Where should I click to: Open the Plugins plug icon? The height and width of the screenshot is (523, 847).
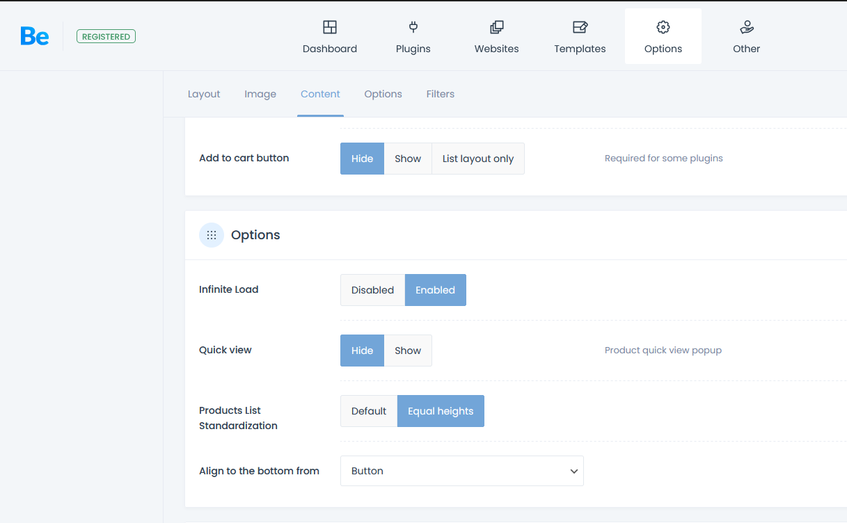413,27
